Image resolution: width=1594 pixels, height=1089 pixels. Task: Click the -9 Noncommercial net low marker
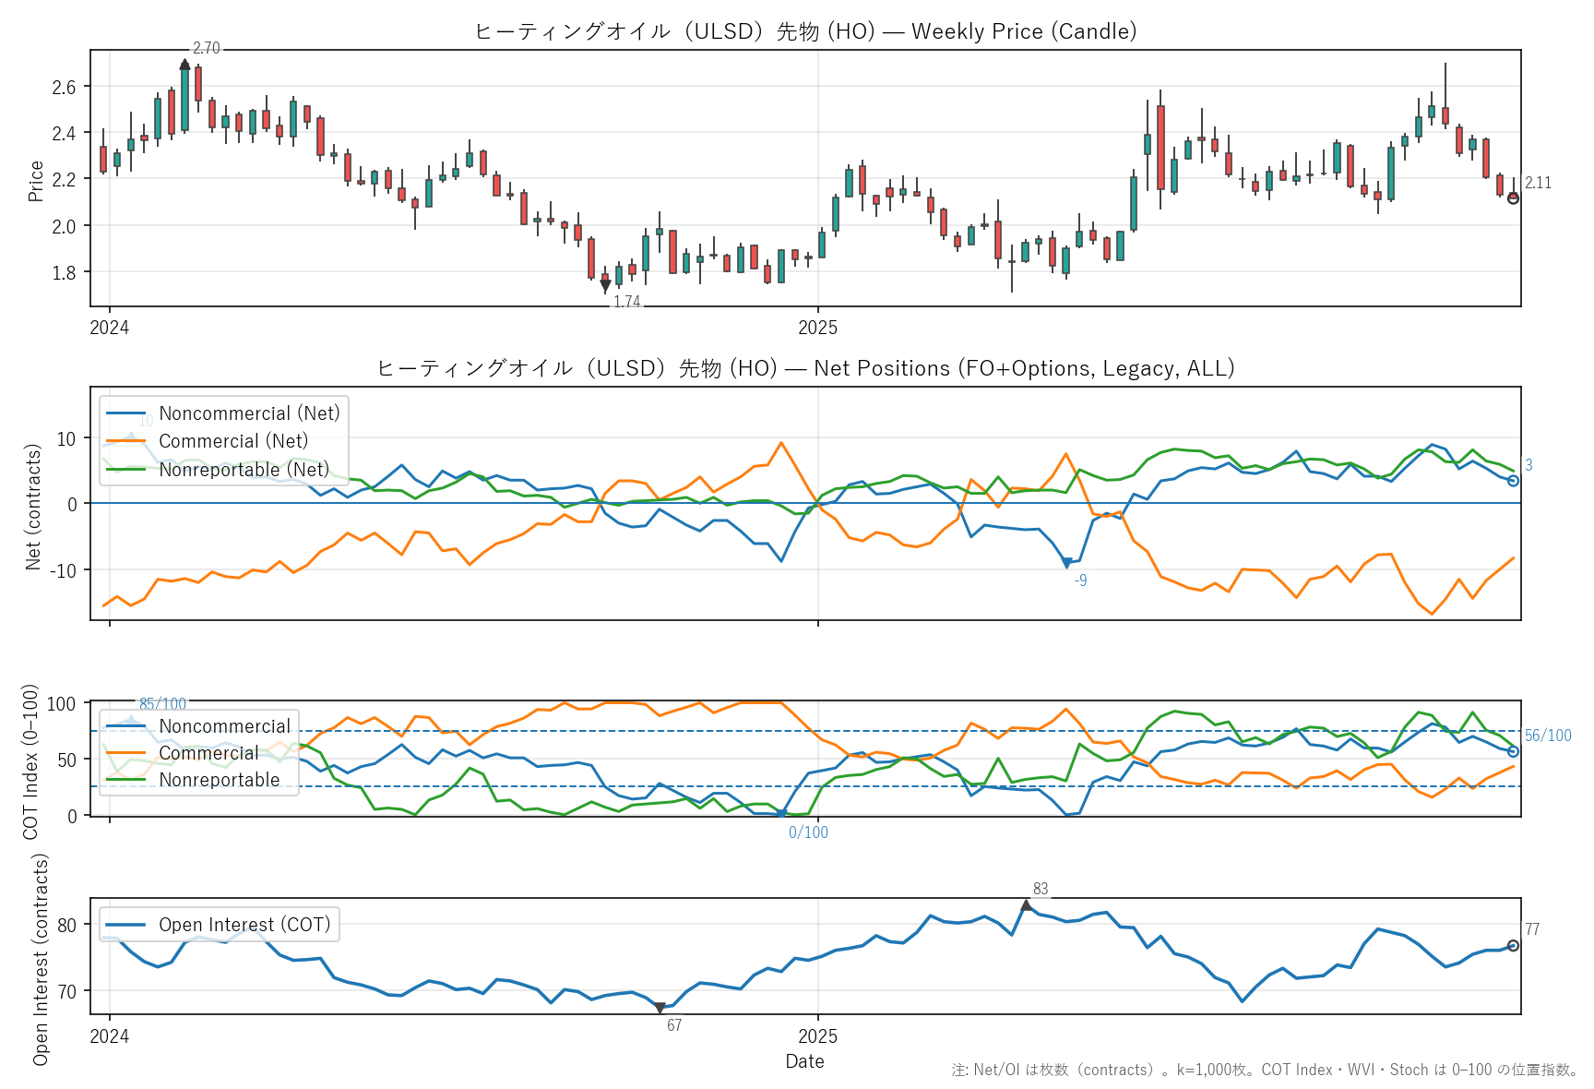pos(1067,563)
